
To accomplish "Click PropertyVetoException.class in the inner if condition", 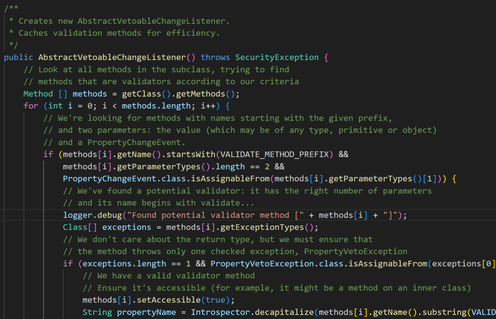I will [277, 264].
